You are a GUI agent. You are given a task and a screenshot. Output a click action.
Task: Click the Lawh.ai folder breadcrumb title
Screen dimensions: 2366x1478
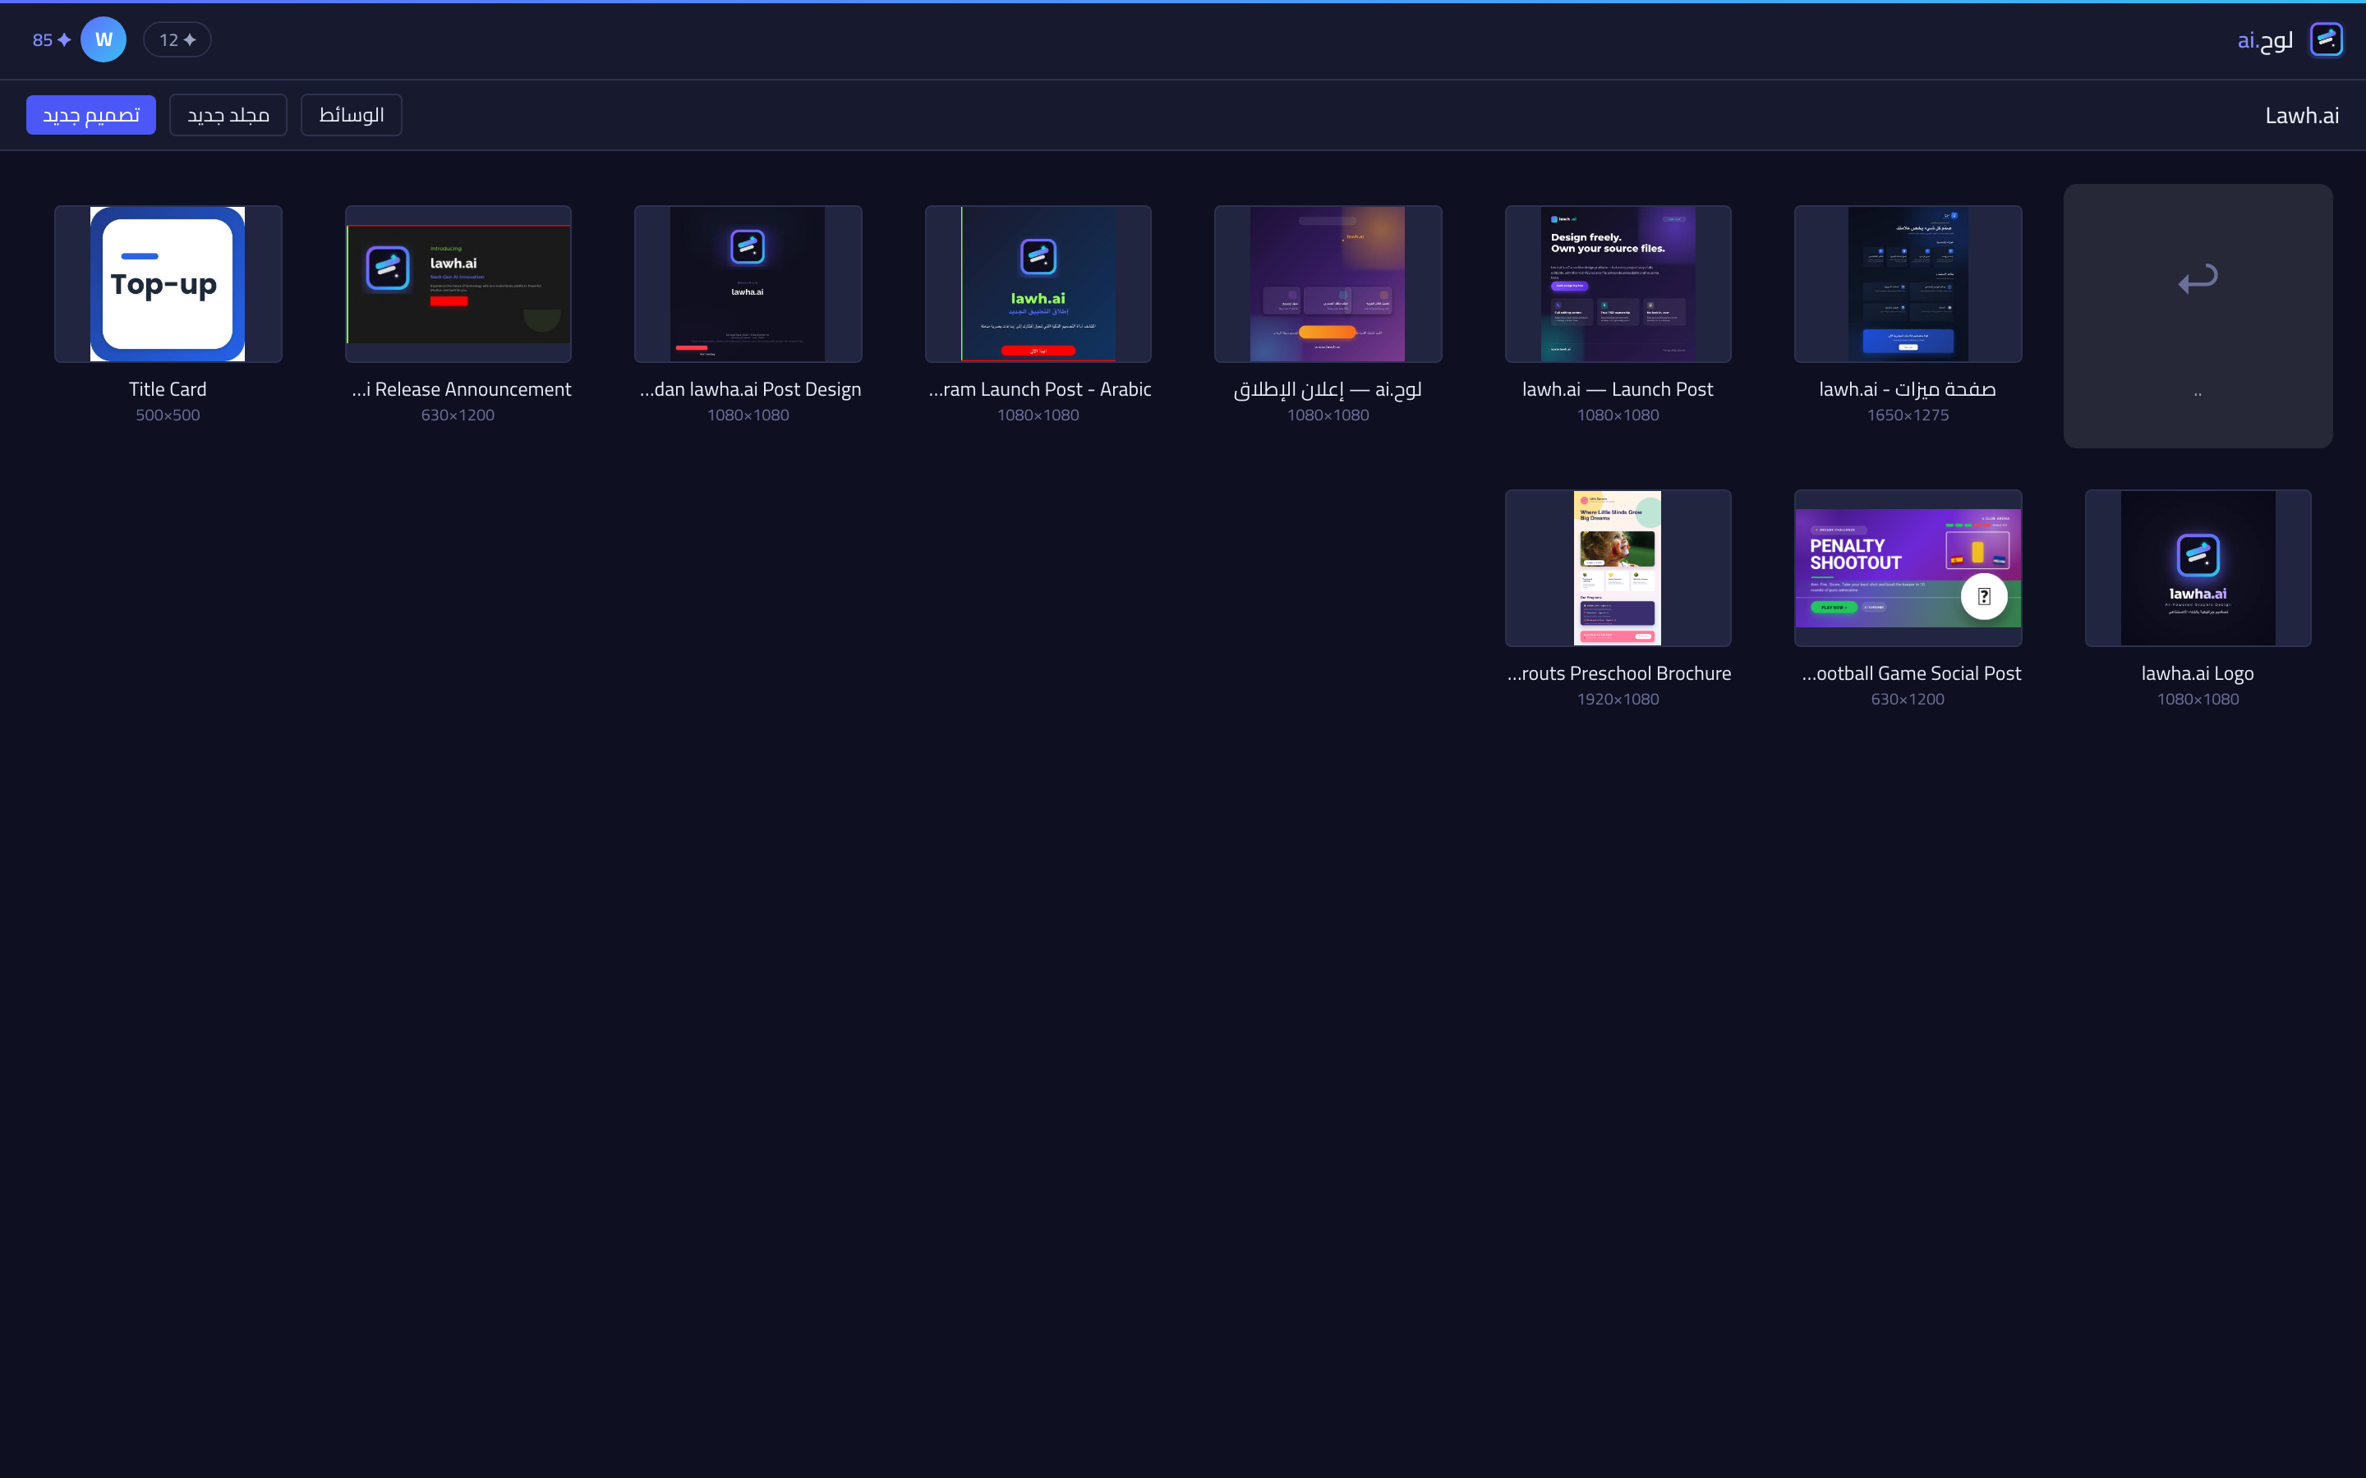point(2301,115)
